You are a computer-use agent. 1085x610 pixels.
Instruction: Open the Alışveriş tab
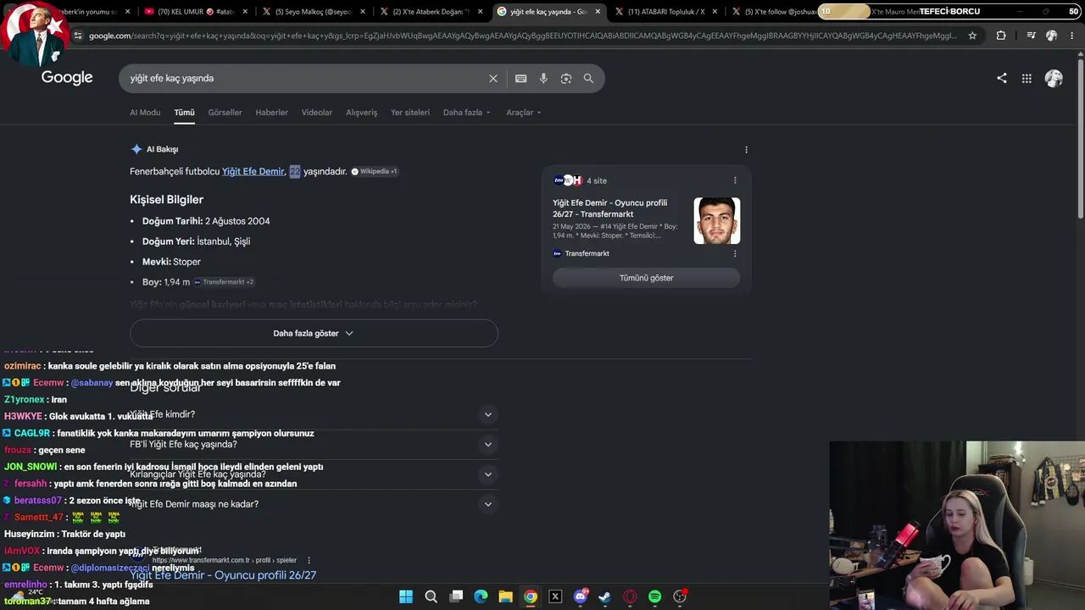(x=361, y=113)
